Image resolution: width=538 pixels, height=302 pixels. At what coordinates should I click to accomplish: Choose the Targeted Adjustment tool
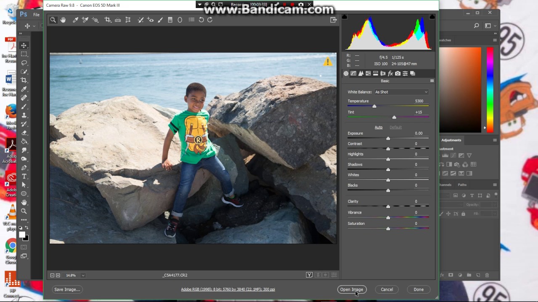(x=95, y=20)
